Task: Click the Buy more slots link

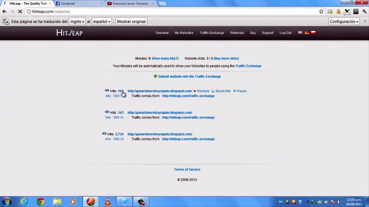Action: (226, 59)
